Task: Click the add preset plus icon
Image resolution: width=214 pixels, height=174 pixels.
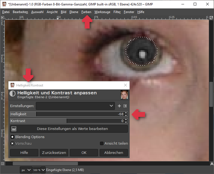Action: [119, 106]
